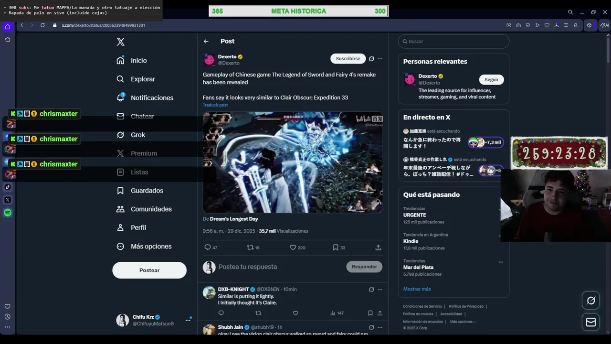View site info via the padlock icon
Image resolution: width=611 pixels, height=344 pixels.
(x=54, y=25)
